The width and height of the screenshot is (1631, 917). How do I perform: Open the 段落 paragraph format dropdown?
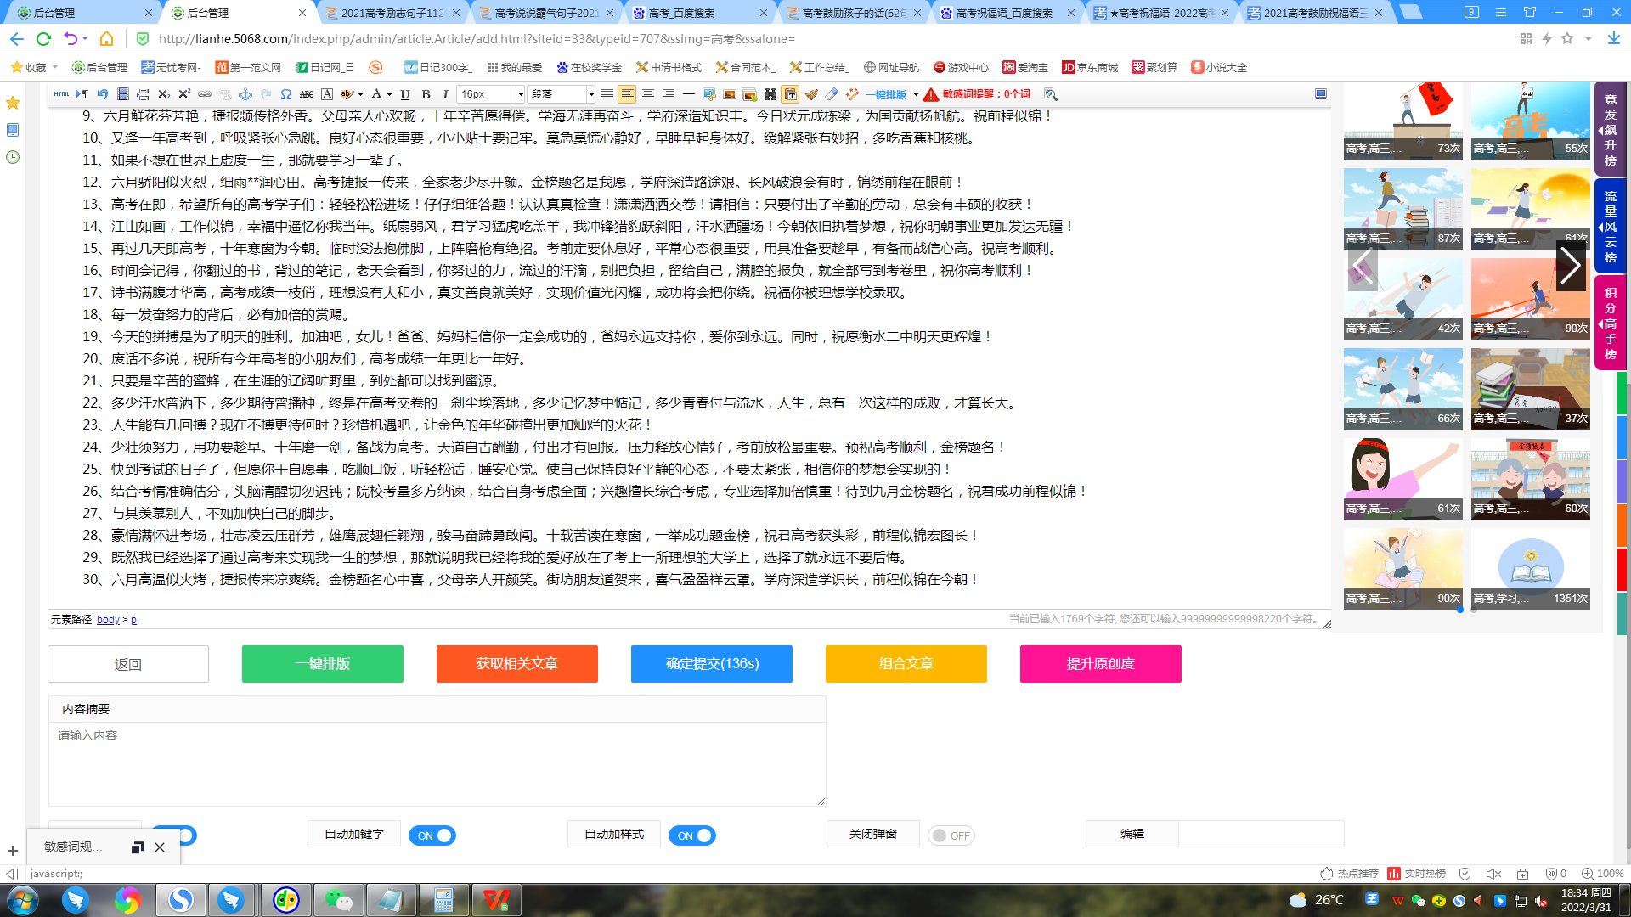(561, 94)
